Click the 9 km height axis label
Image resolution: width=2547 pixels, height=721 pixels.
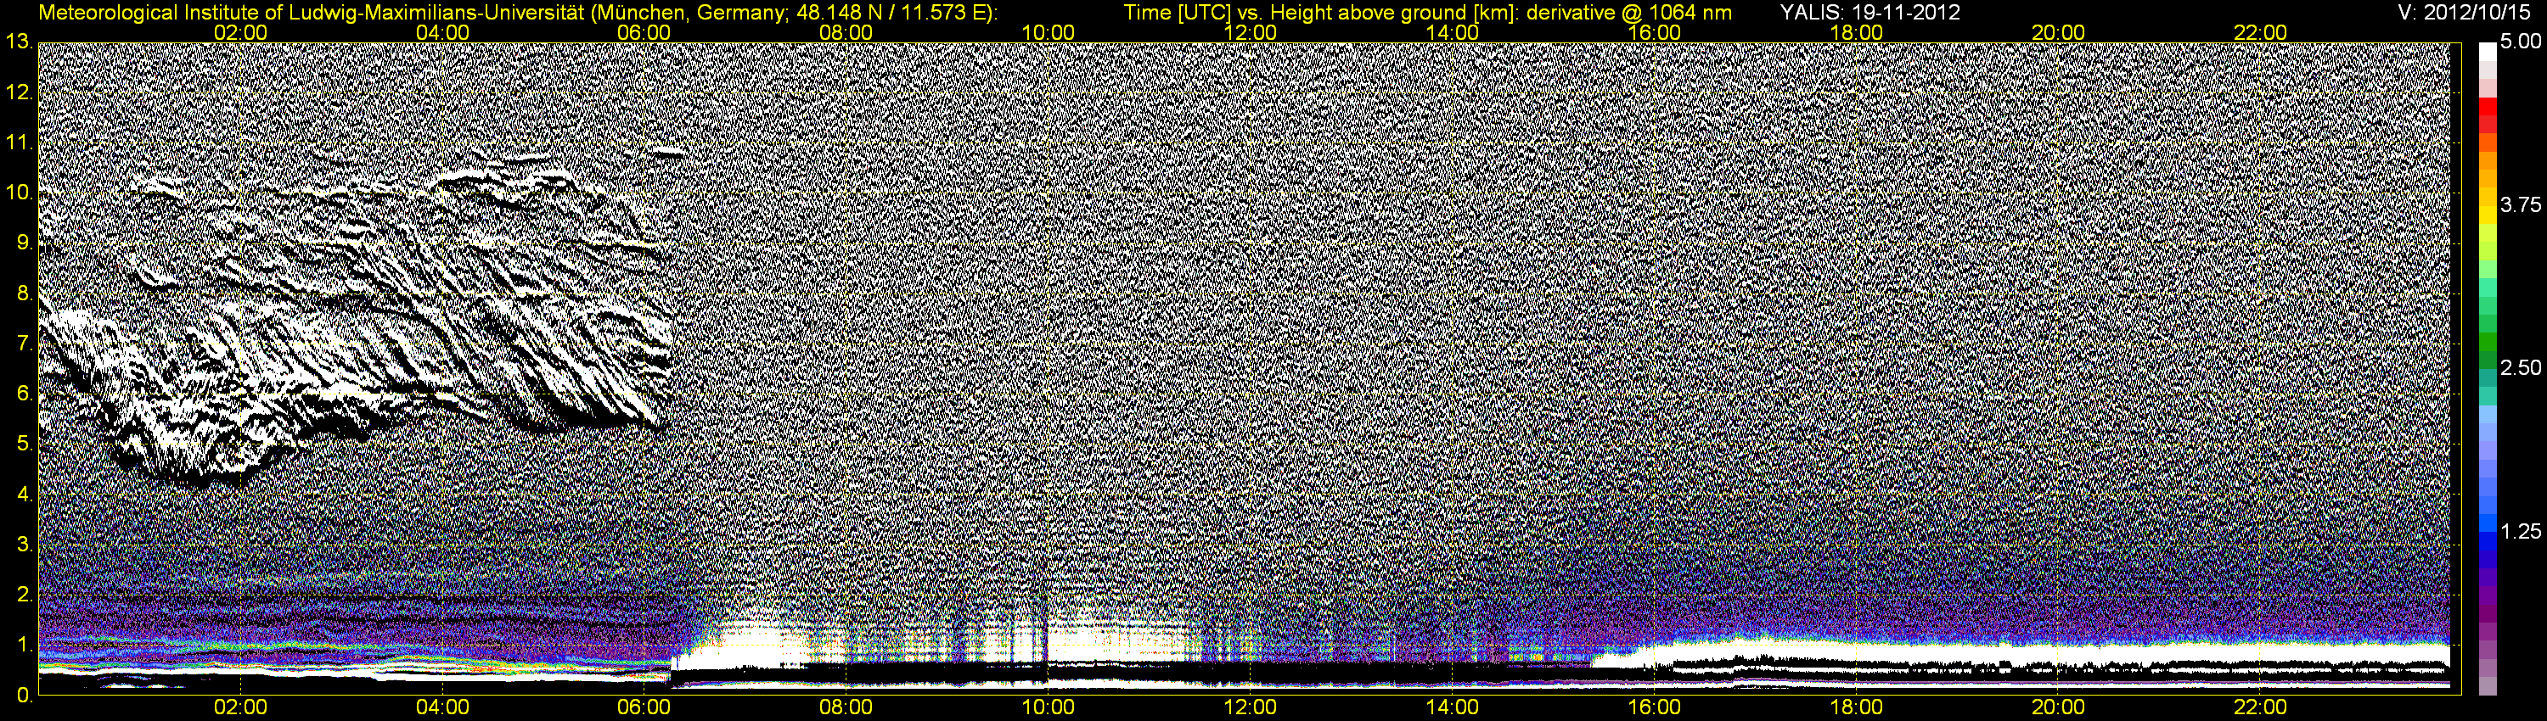tap(24, 243)
